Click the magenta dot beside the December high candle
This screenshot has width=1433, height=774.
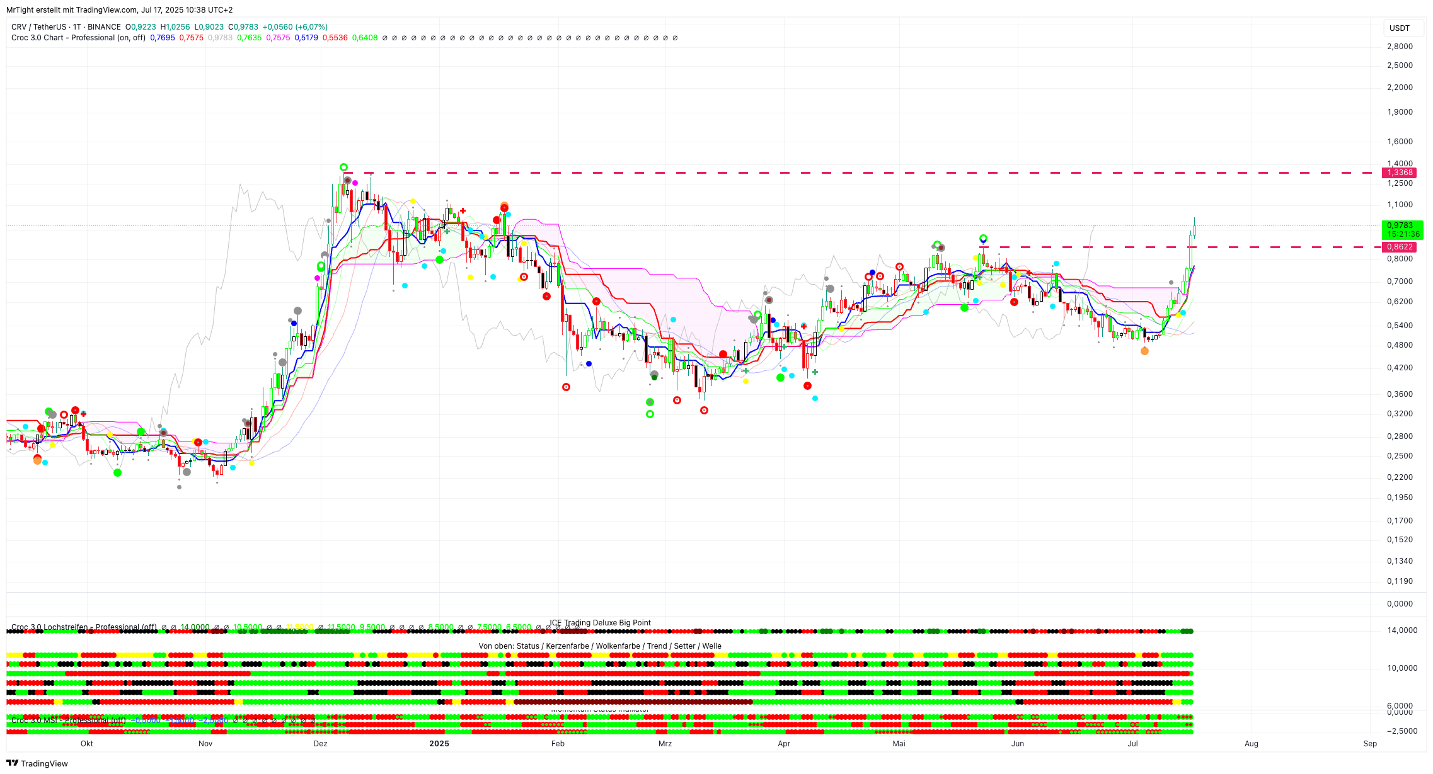pos(355,183)
